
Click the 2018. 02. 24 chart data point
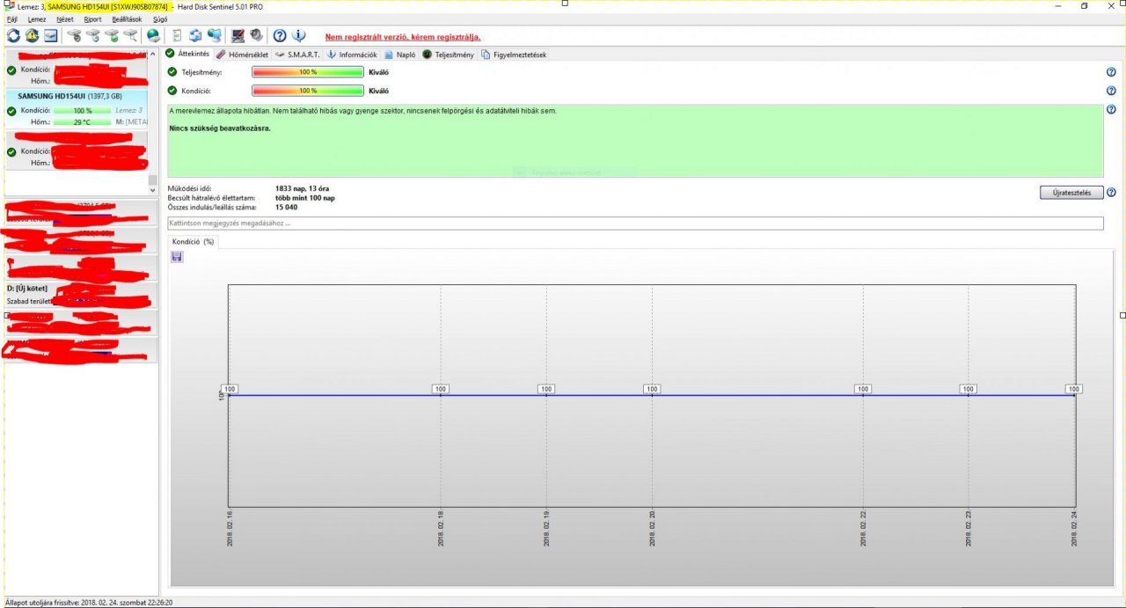click(x=1073, y=390)
